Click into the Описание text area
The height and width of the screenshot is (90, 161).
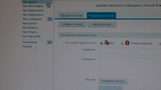(130, 66)
